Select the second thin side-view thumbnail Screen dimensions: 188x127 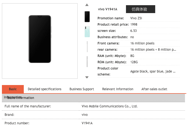click(x=87, y=62)
